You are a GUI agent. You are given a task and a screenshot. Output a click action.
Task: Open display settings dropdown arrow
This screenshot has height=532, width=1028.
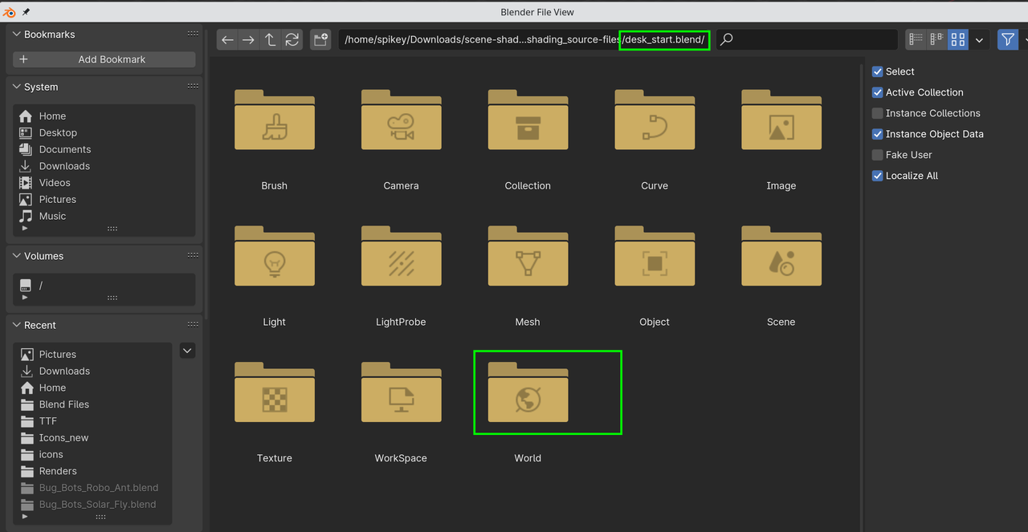979,39
